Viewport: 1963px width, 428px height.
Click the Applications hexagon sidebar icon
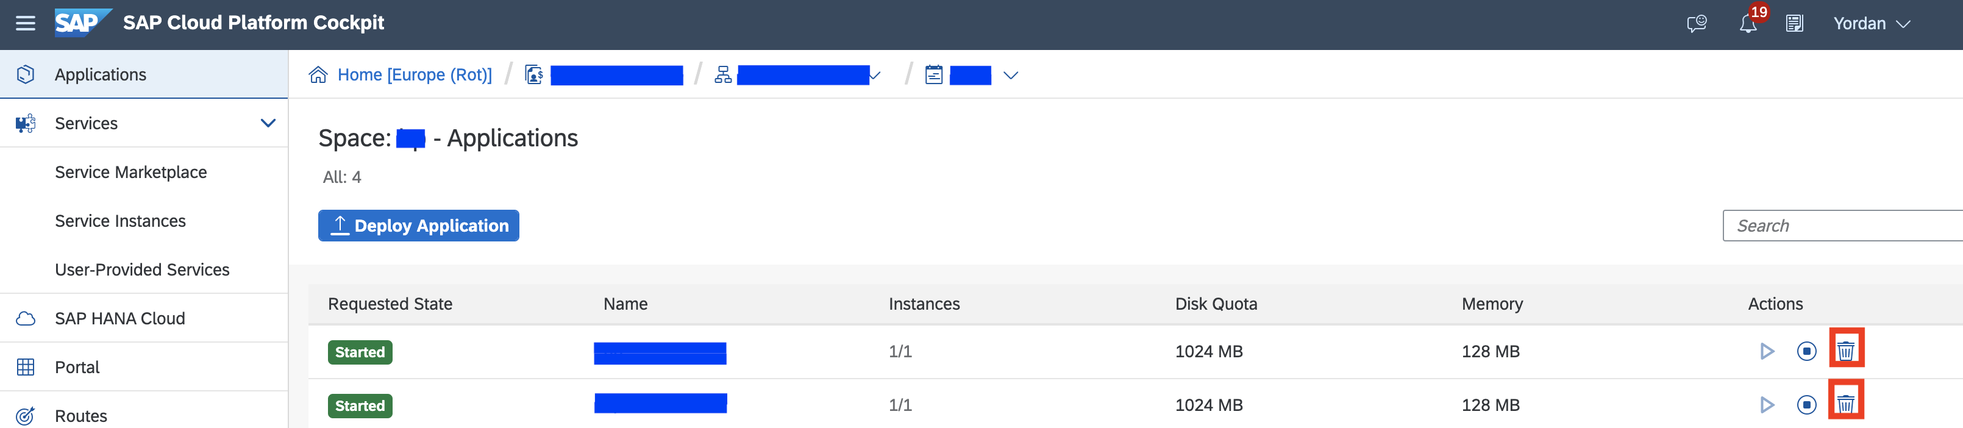25,74
